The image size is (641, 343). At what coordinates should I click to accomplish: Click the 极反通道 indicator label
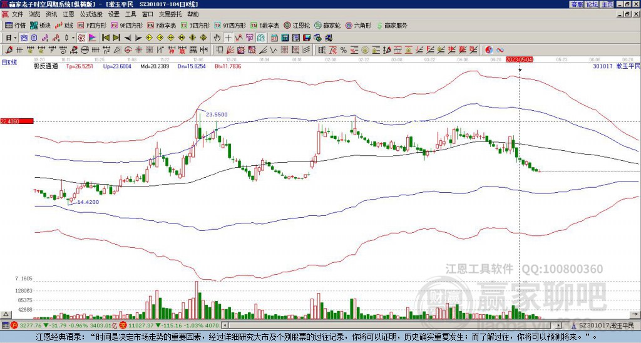(x=46, y=66)
